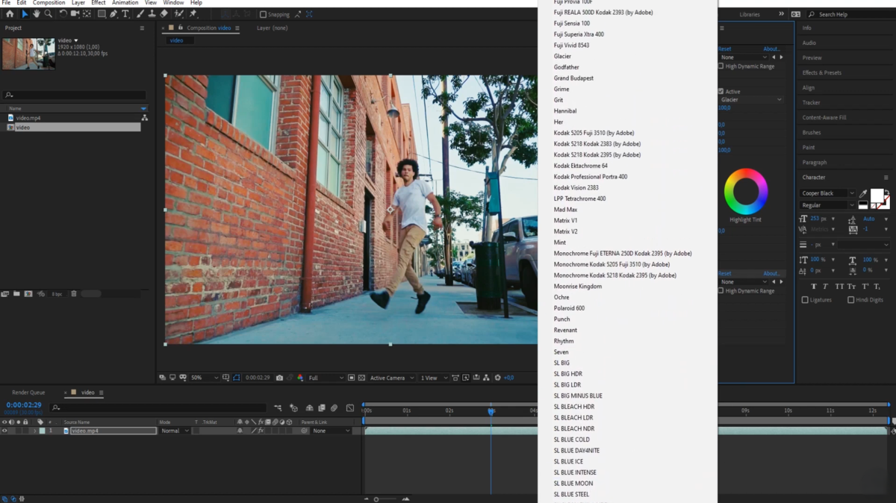Open the Effects & Presets panel
Image resolution: width=896 pixels, height=503 pixels.
(821, 73)
